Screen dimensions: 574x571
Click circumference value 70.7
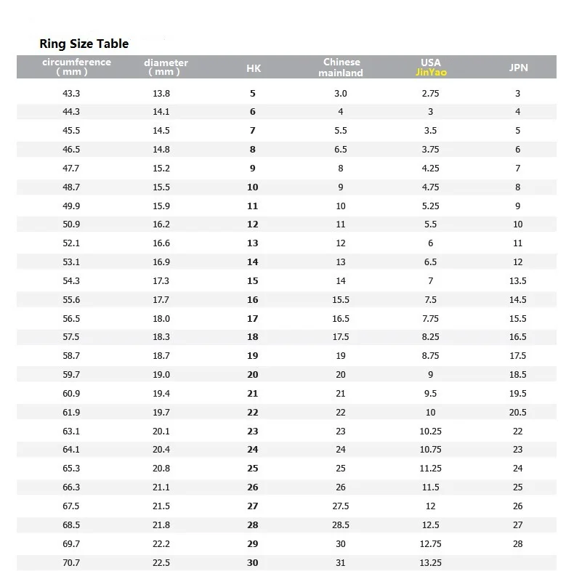pos(71,562)
